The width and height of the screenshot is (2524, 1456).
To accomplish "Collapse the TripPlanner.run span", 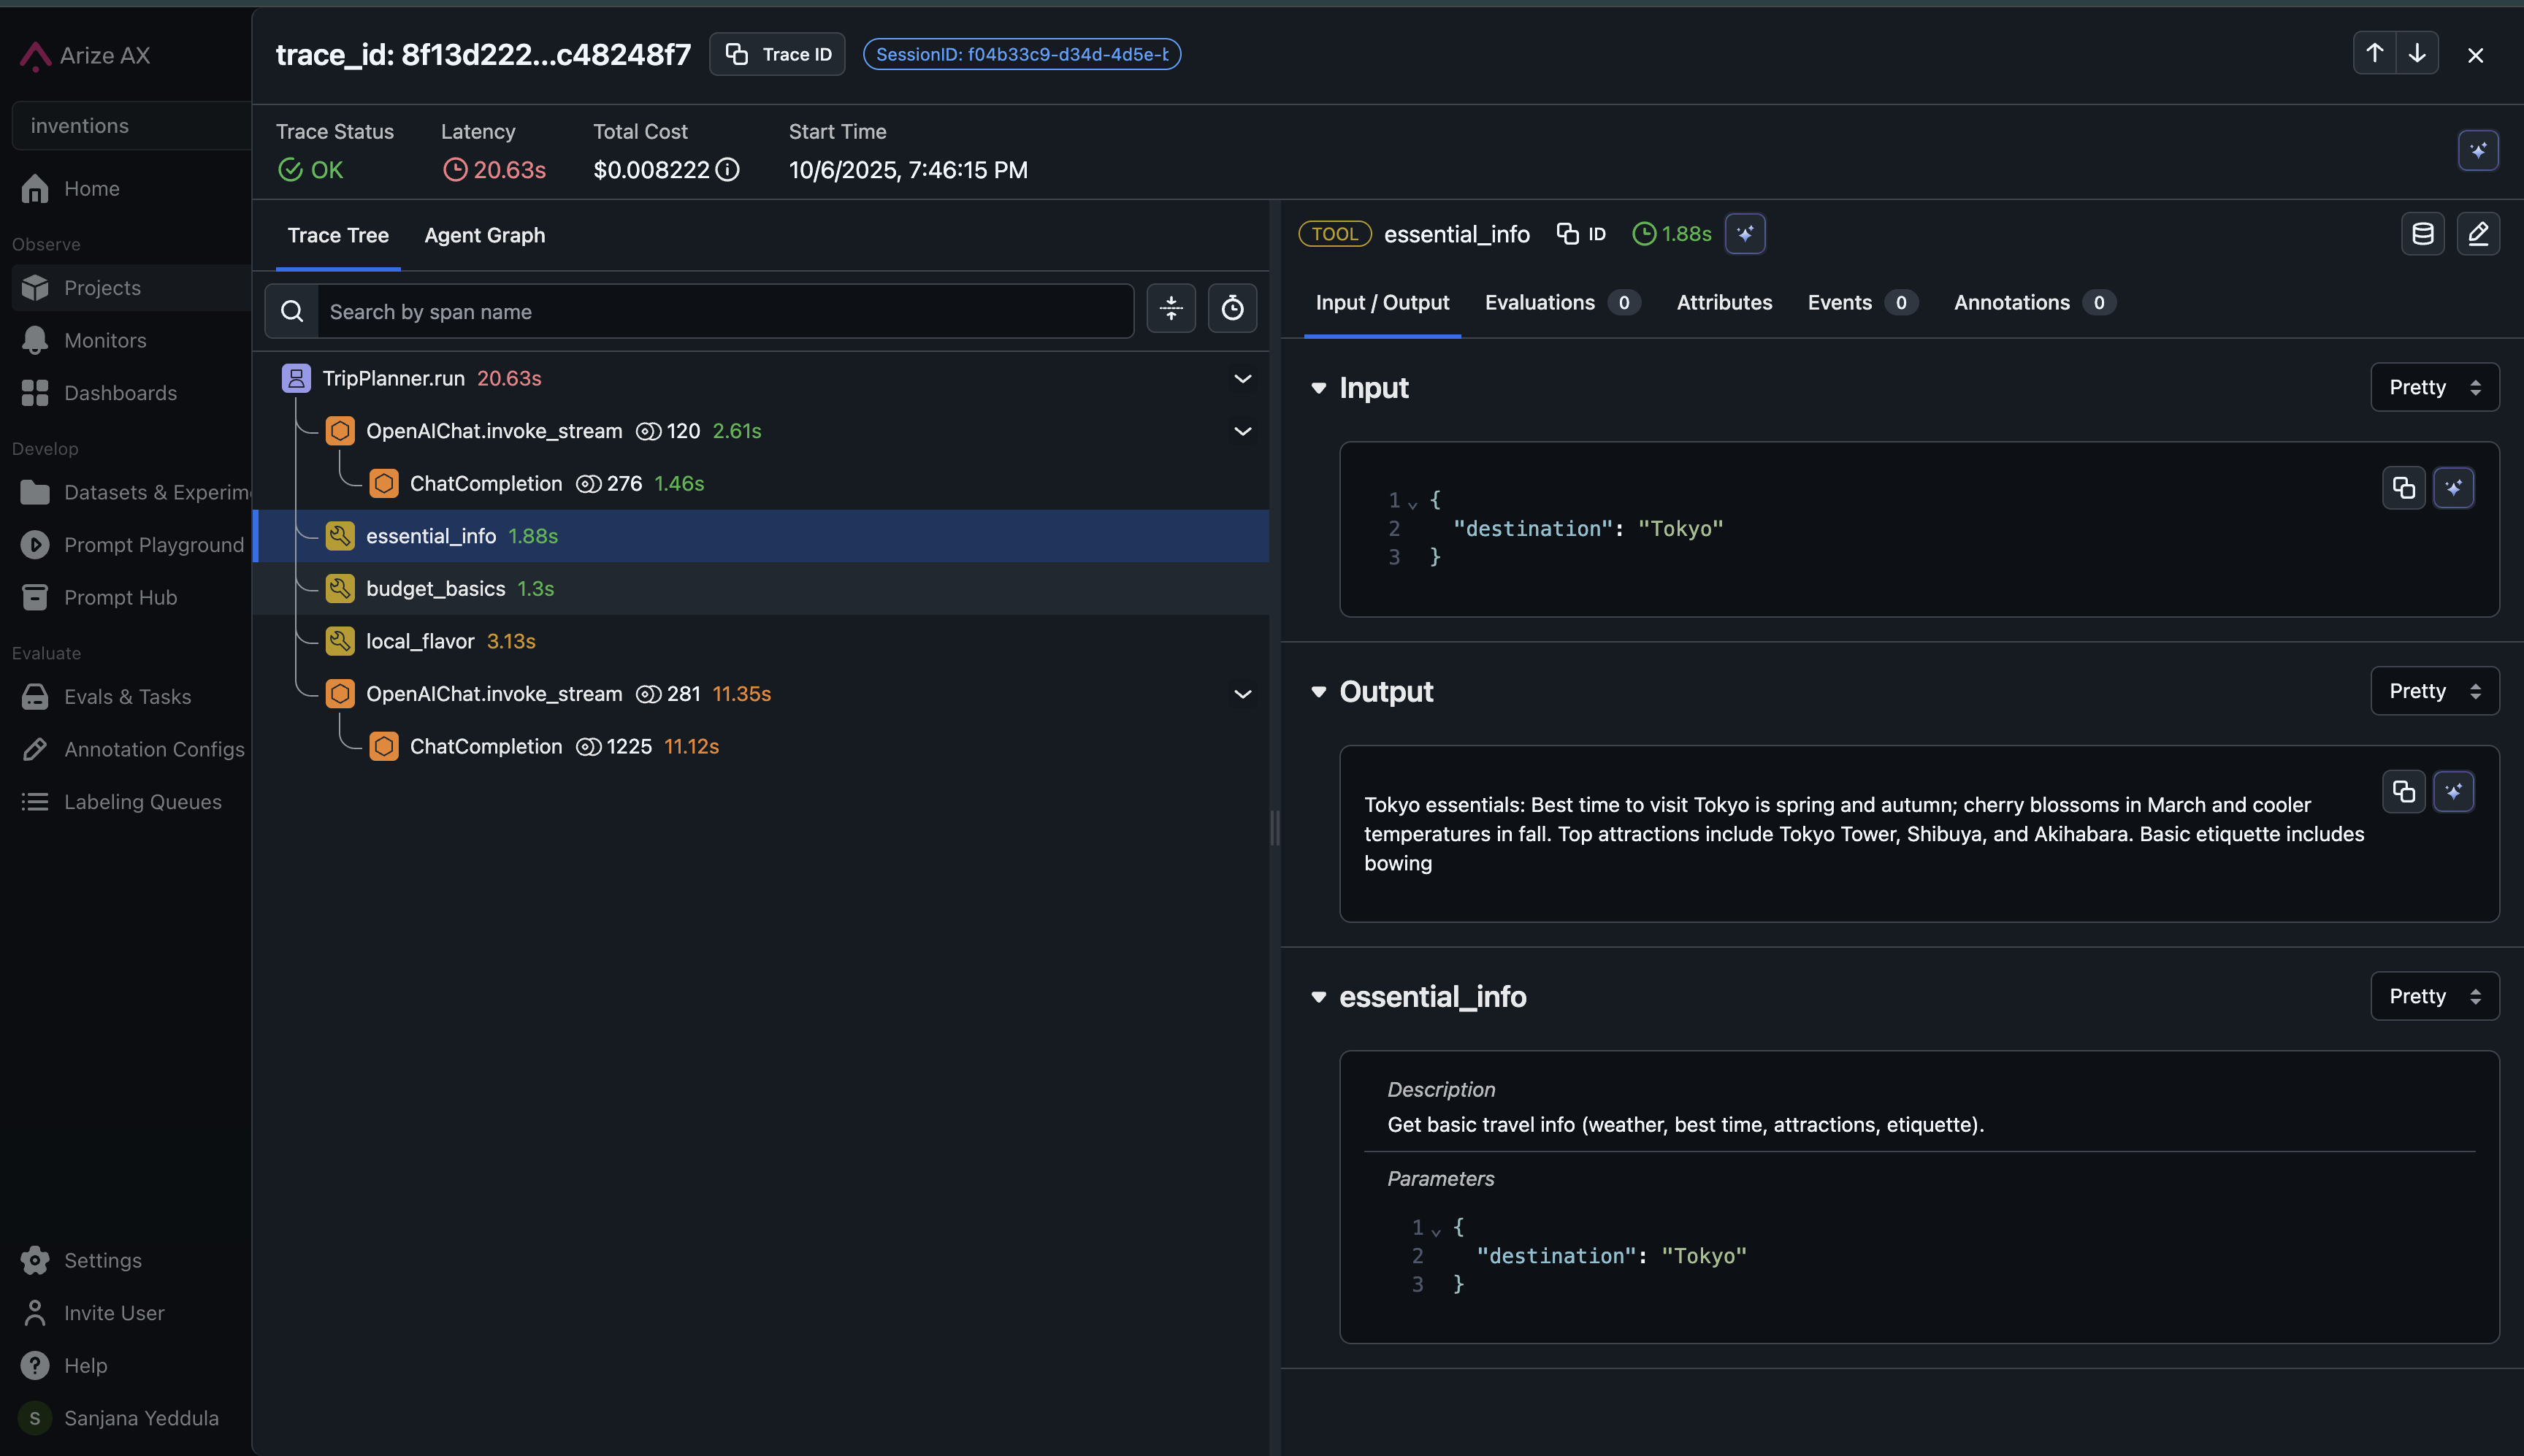I will coord(1242,379).
